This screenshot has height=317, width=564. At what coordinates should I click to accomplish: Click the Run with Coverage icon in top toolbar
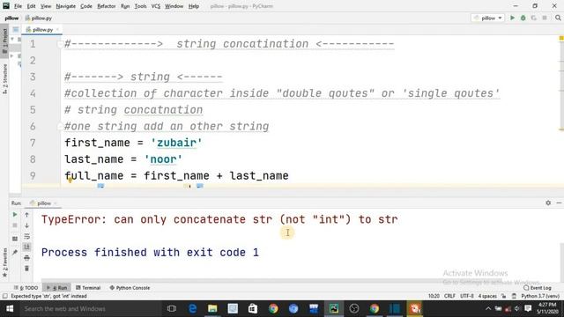coord(534,18)
